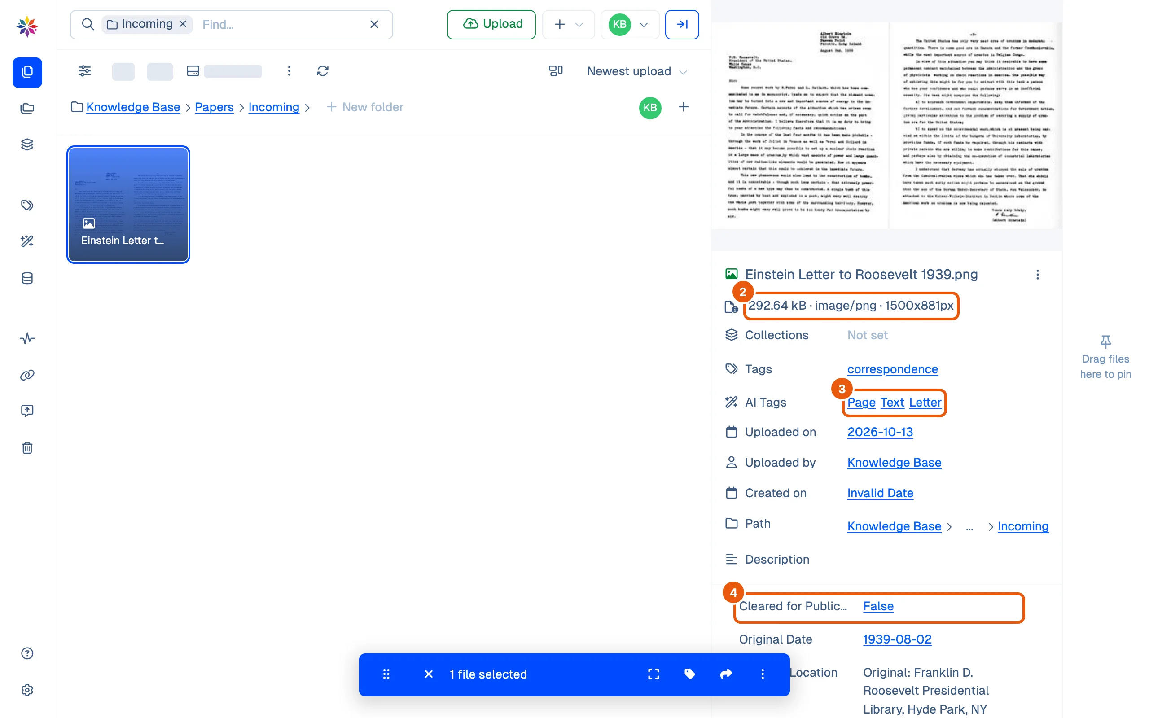Open the folders icon in sidebar

[27, 109]
